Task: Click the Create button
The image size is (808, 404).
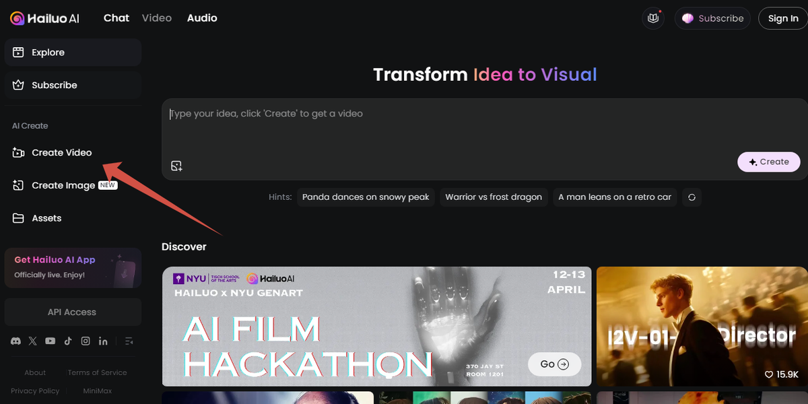Action: coord(769,162)
